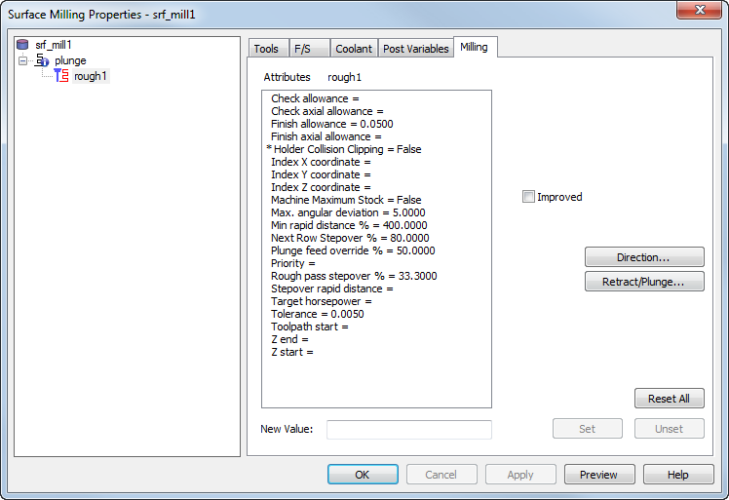Click the plunge operation icon
The image size is (729, 500).
tap(42, 60)
